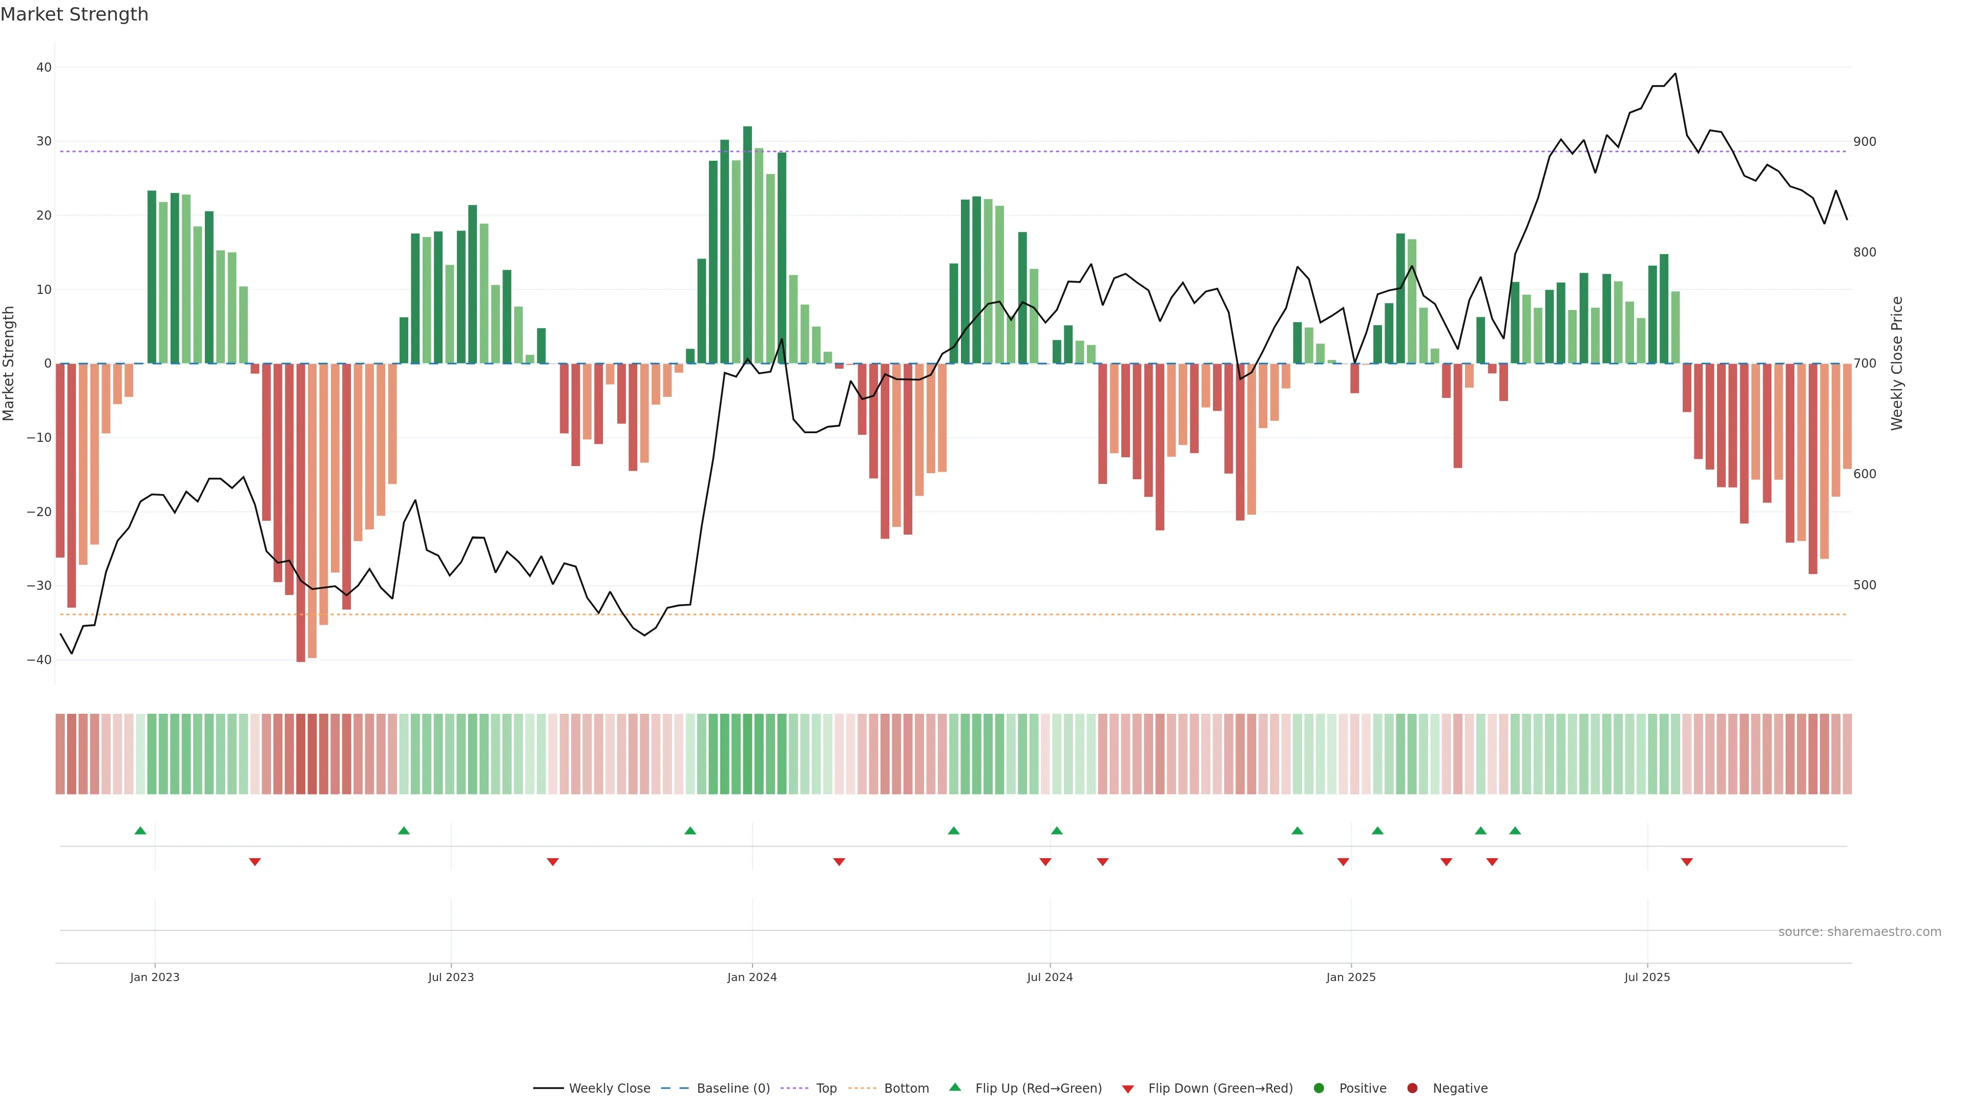
Task: Click the Flip Down red triangle legend icon
Action: point(1128,1089)
